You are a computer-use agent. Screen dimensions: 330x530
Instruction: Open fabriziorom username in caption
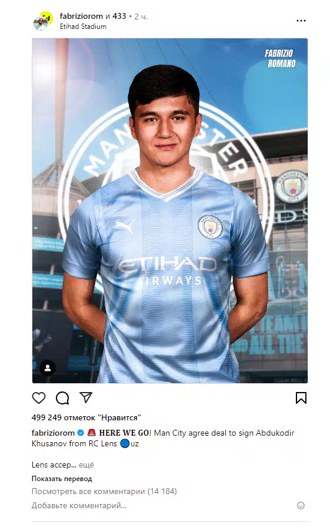tap(53, 433)
